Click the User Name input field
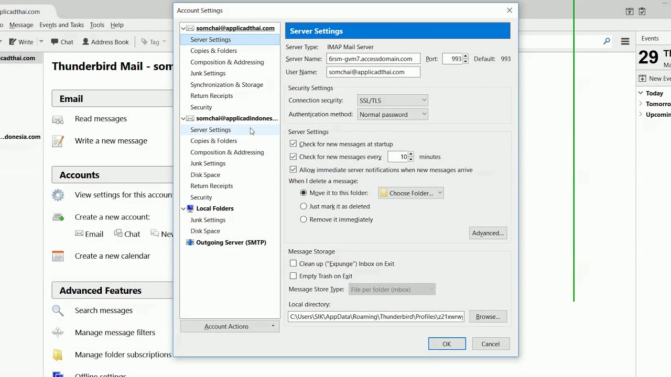Screen dimensions: 671x377 [373, 72]
